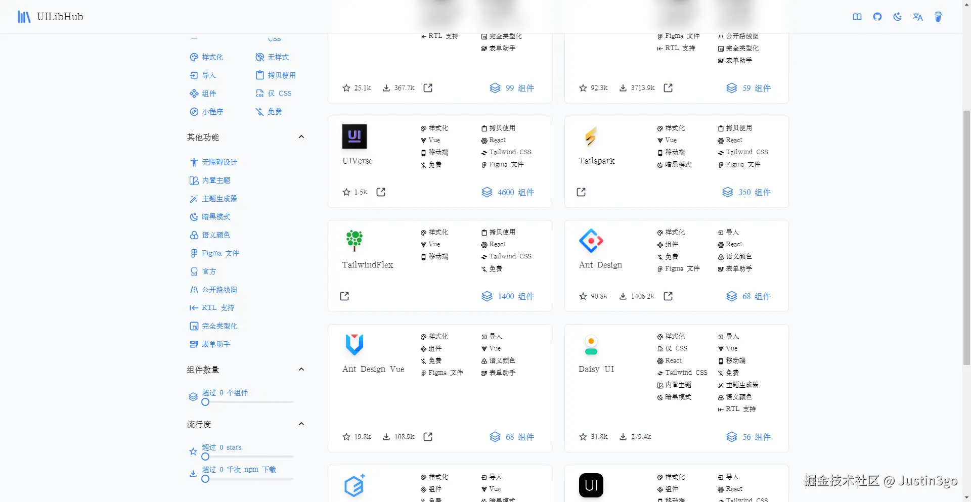Click the Daisy UI card title
This screenshot has width=971, height=502.
pyautogui.click(x=596, y=369)
